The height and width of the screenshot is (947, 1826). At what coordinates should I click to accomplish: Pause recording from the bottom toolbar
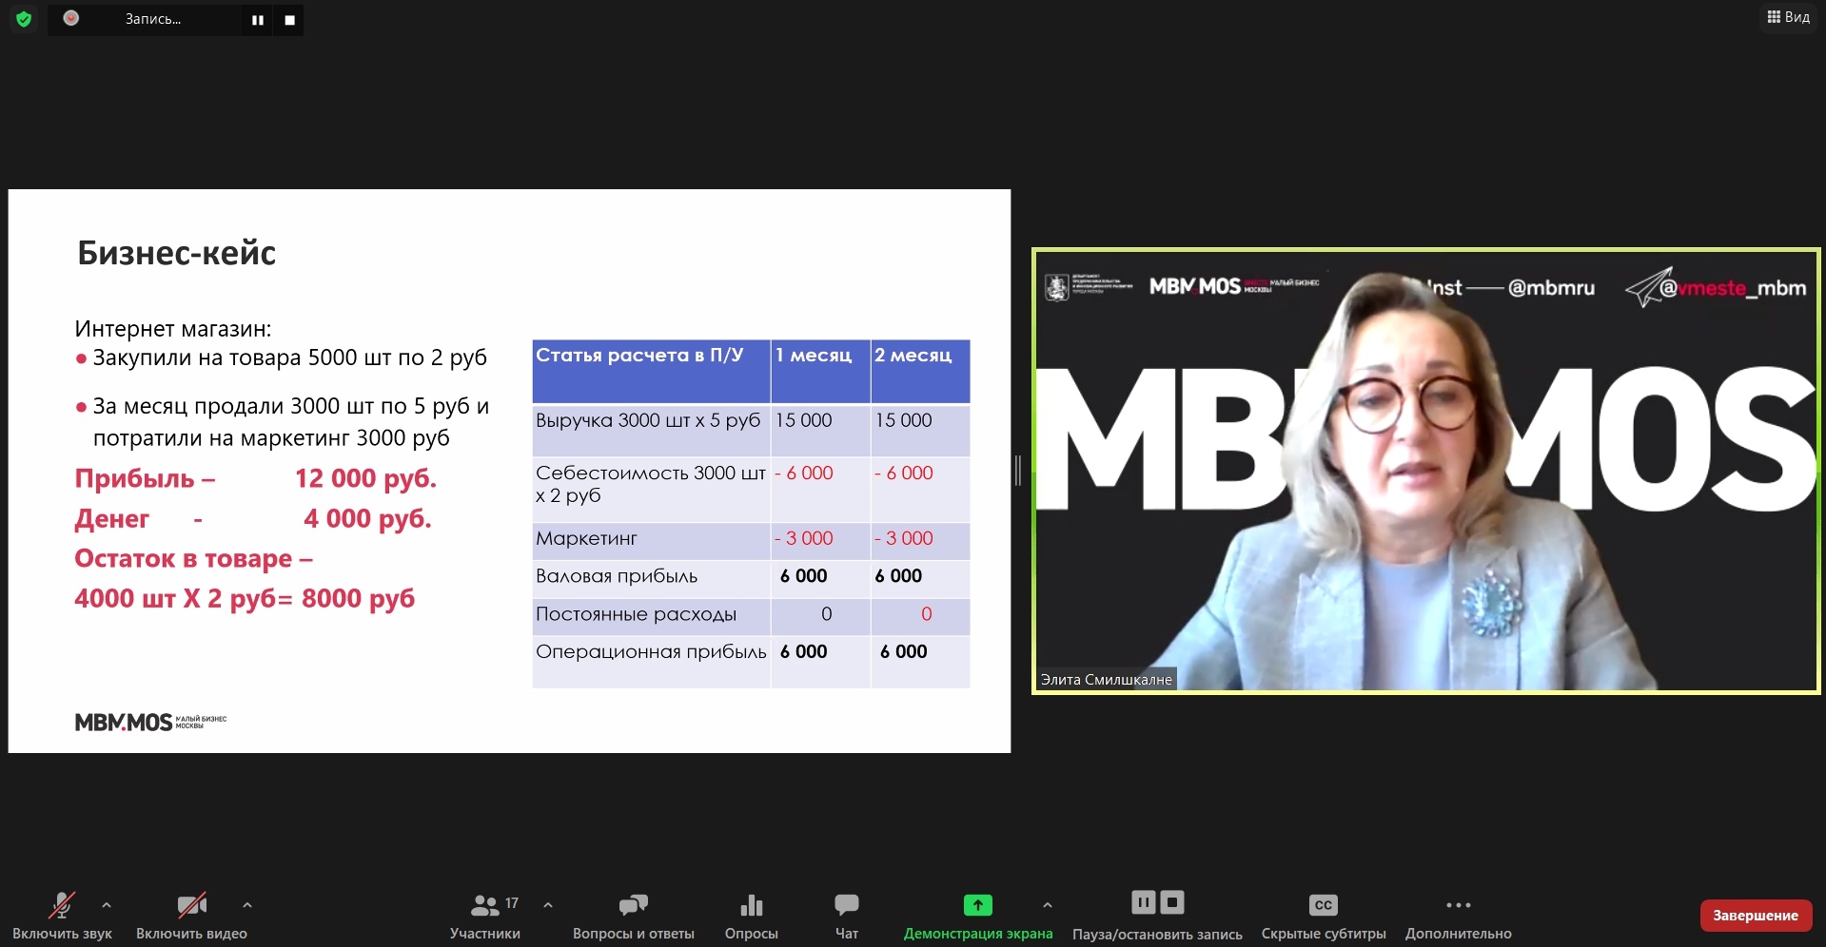tap(1143, 902)
